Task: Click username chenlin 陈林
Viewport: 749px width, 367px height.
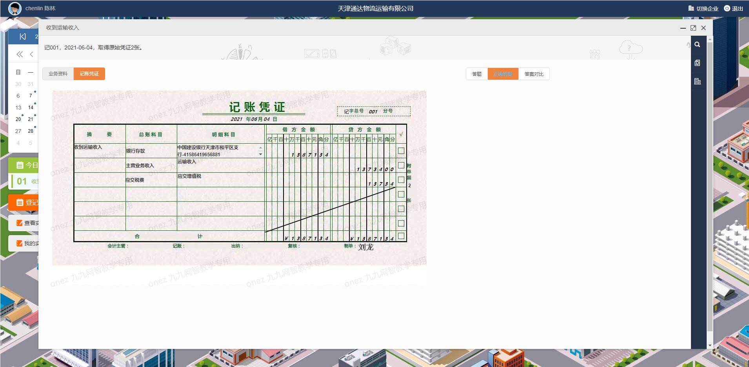Action: (x=40, y=8)
